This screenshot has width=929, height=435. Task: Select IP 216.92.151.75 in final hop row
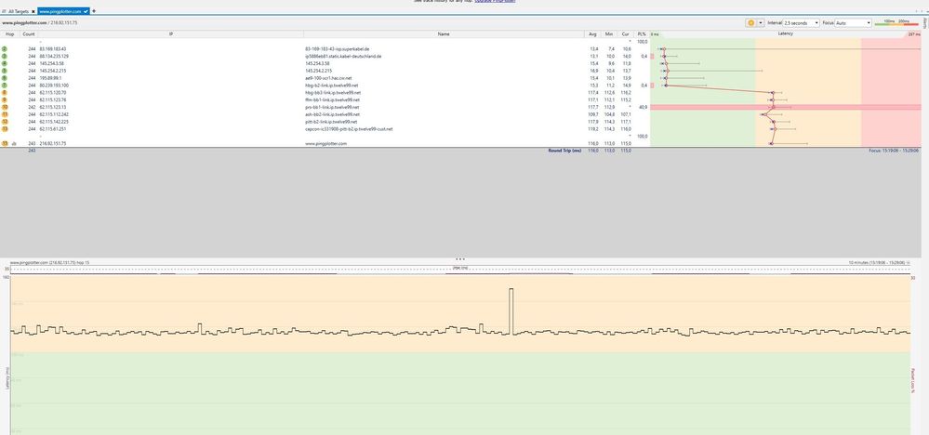[x=53, y=143]
